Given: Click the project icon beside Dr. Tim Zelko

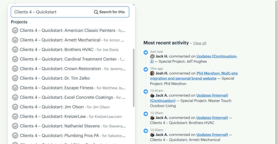Looking at the screenshot, I should (15, 78).
